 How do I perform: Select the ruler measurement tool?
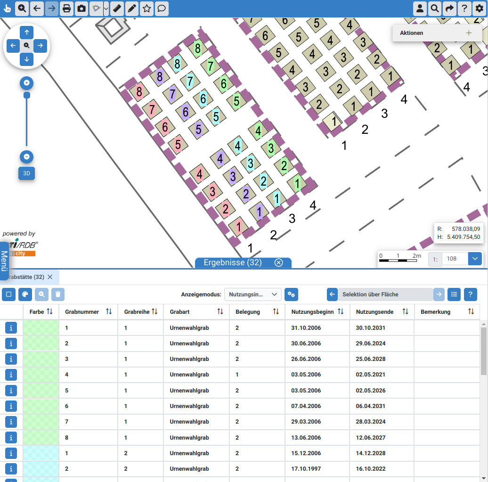pyautogui.click(x=117, y=8)
